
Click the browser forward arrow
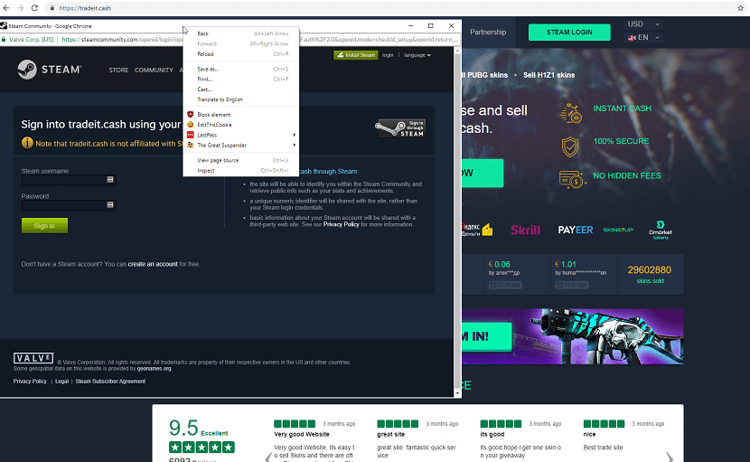[x=20, y=7]
